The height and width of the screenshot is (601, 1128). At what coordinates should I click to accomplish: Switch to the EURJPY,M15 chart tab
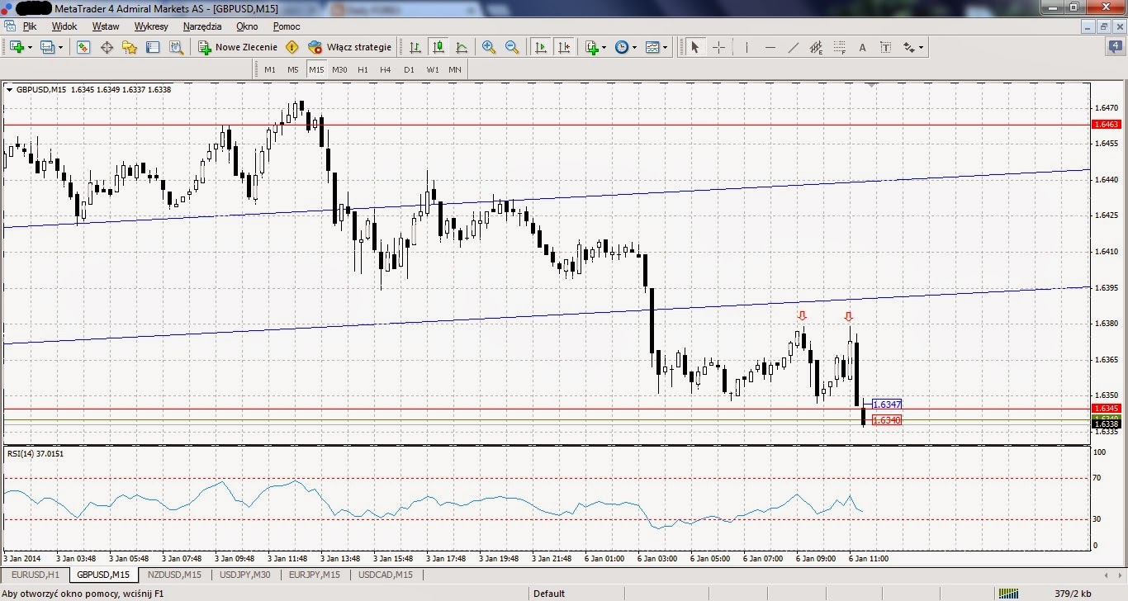[315, 575]
